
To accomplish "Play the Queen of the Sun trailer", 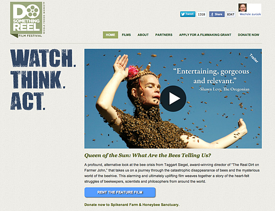I will [x=173, y=98].
